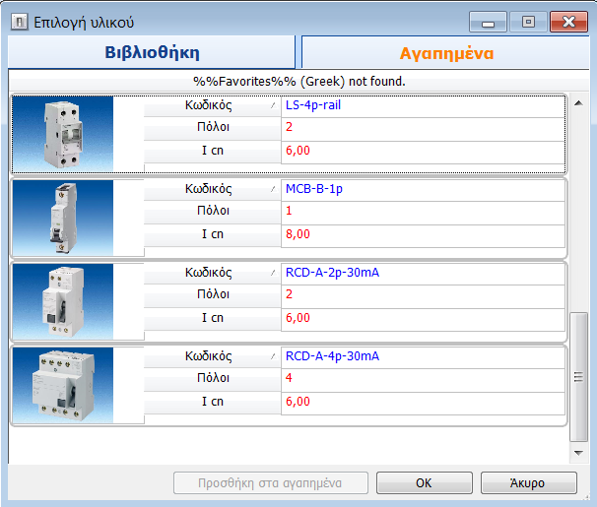Click the Άκυρο cancel button
Viewport: 597px width, 507px height.
point(528,482)
